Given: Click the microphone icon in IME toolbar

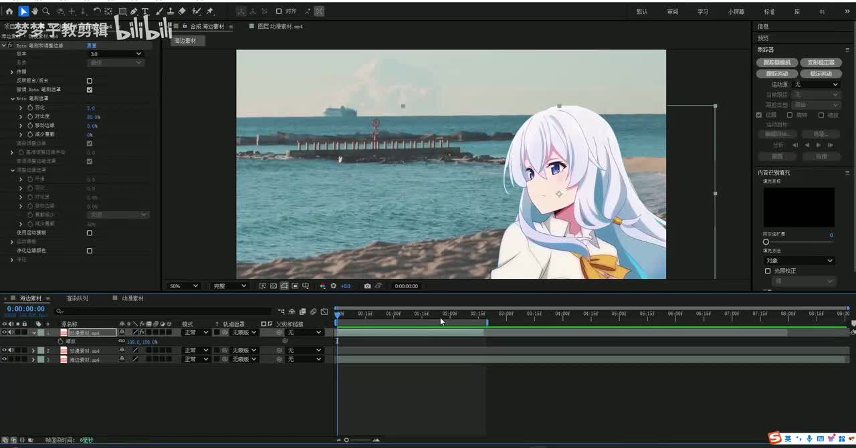Looking at the screenshot, I should pos(810,439).
